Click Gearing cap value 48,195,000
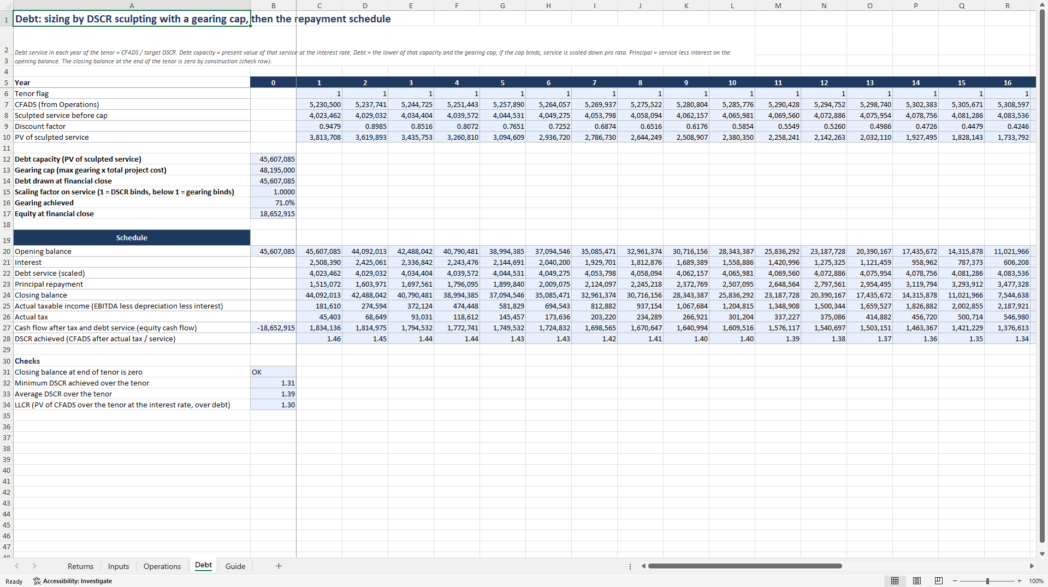 [273, 170]
